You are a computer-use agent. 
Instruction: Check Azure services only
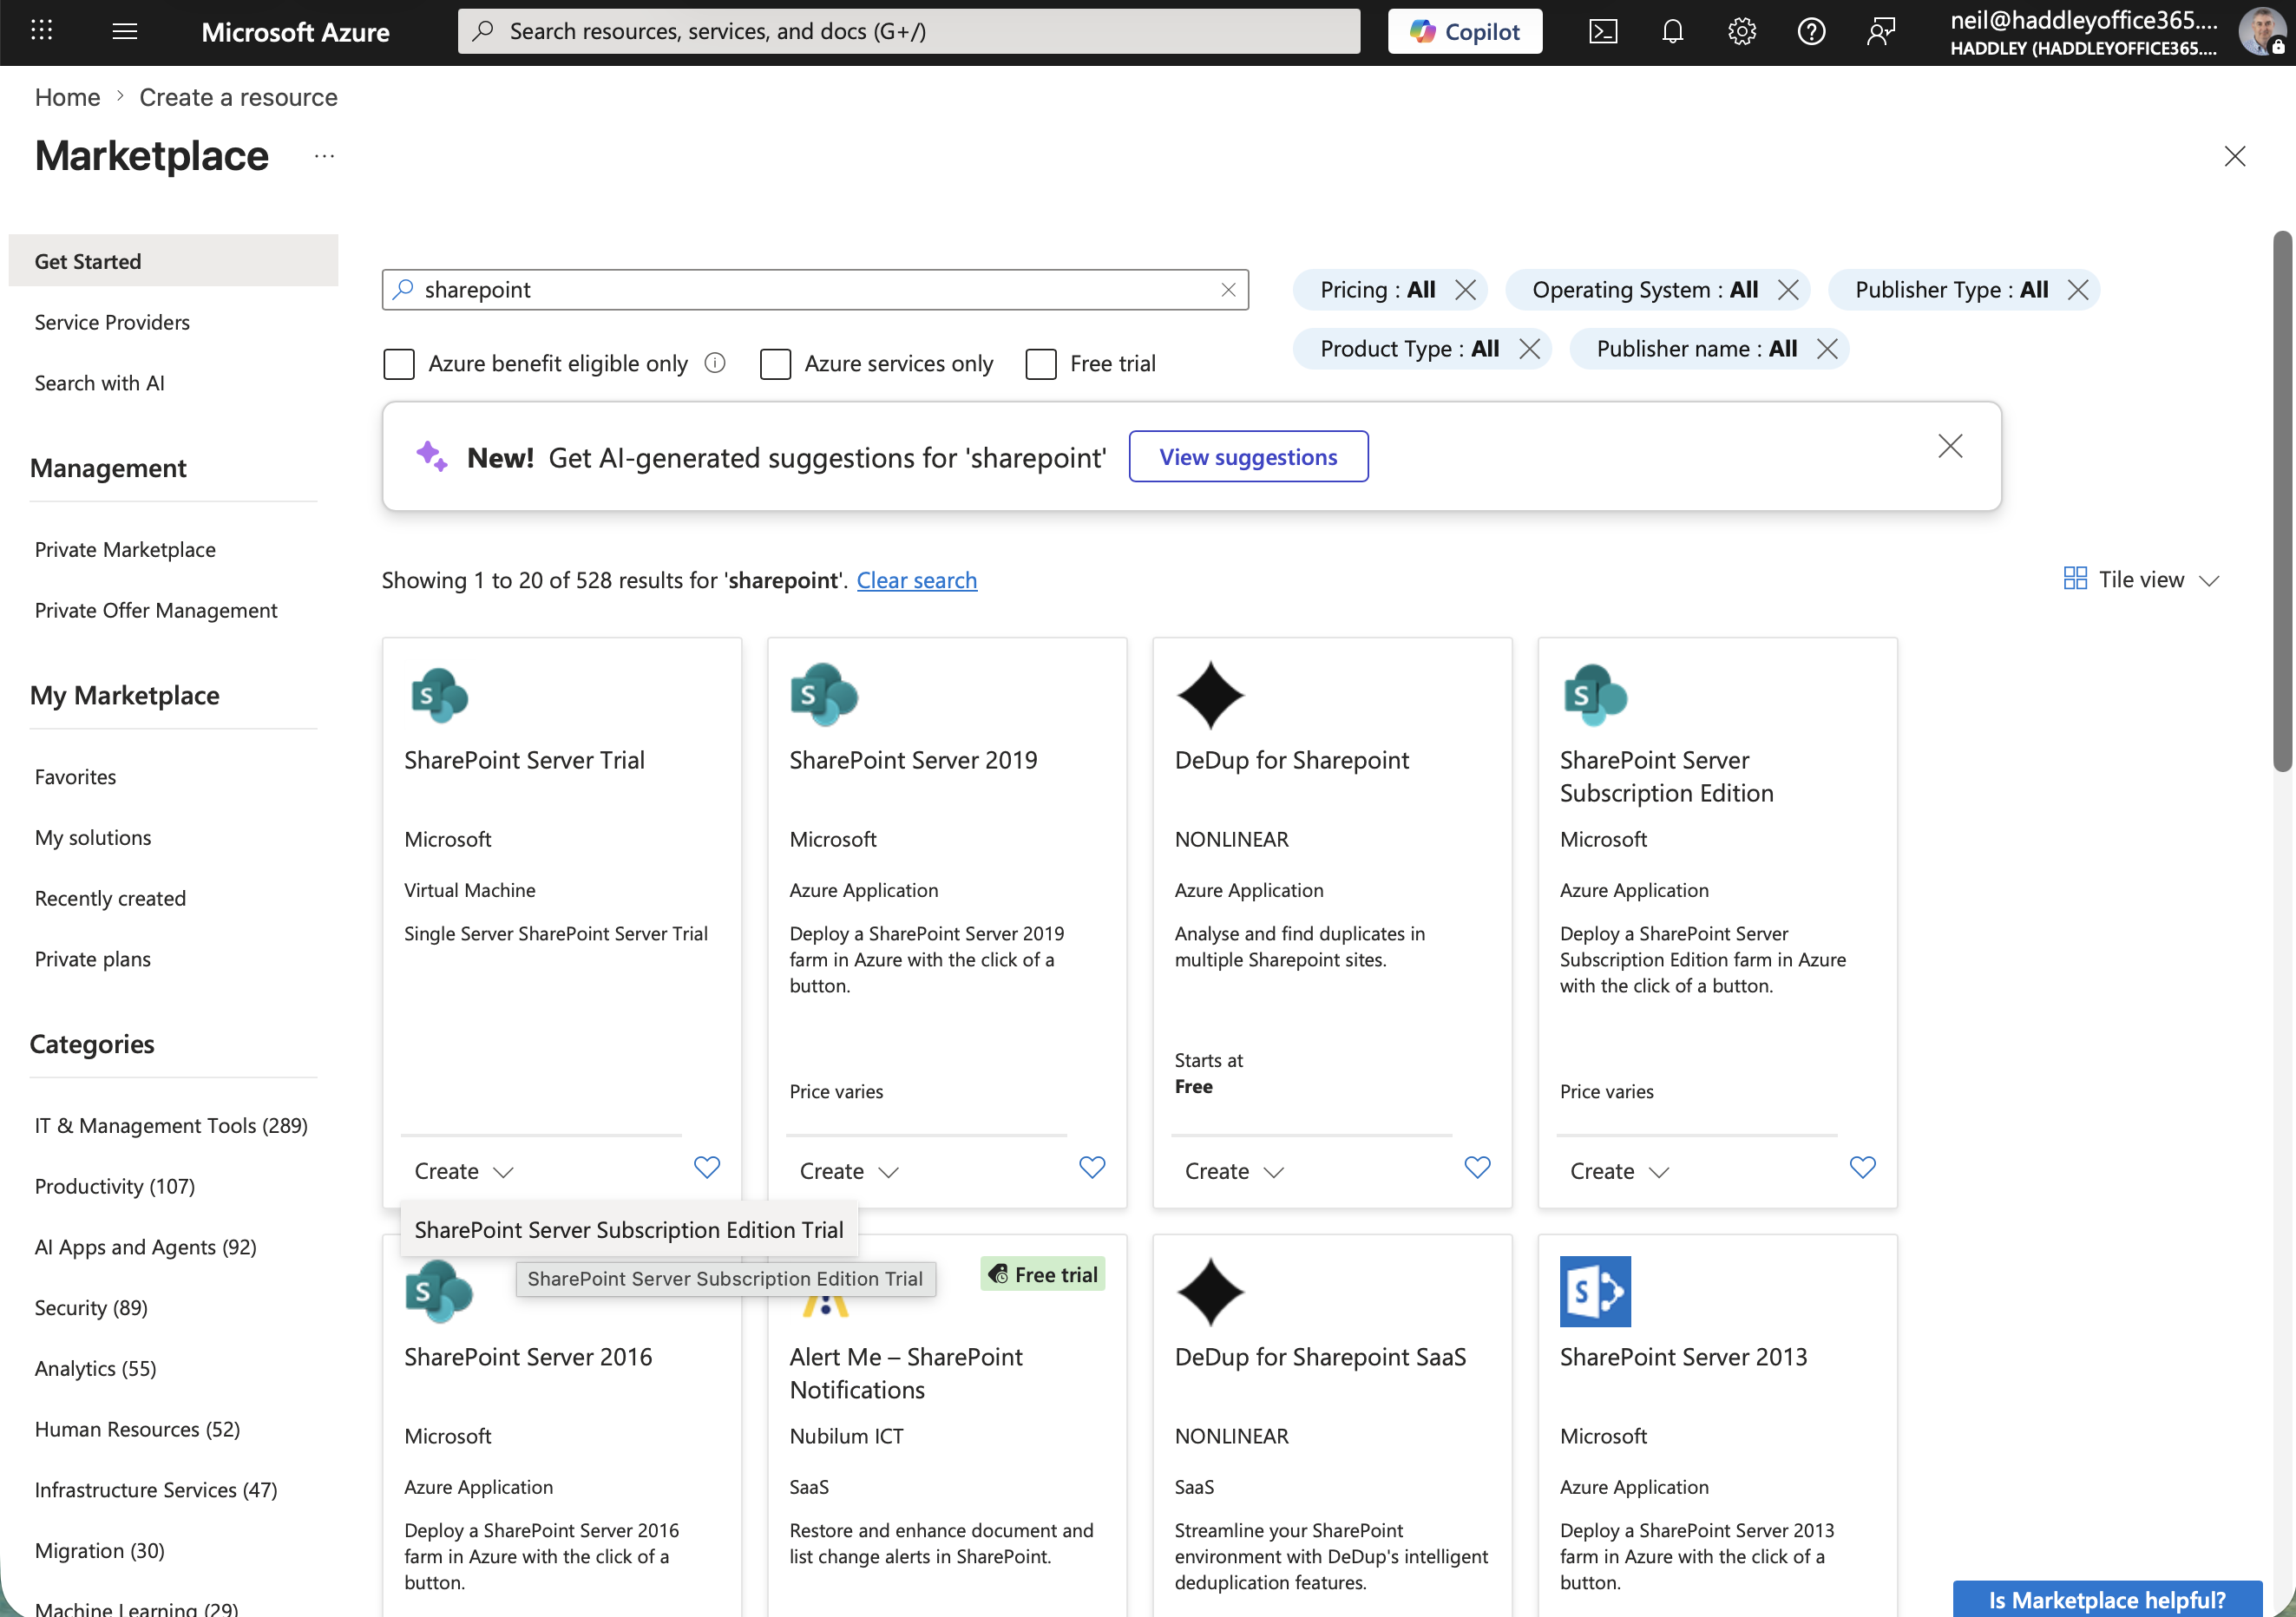[775, 364]
